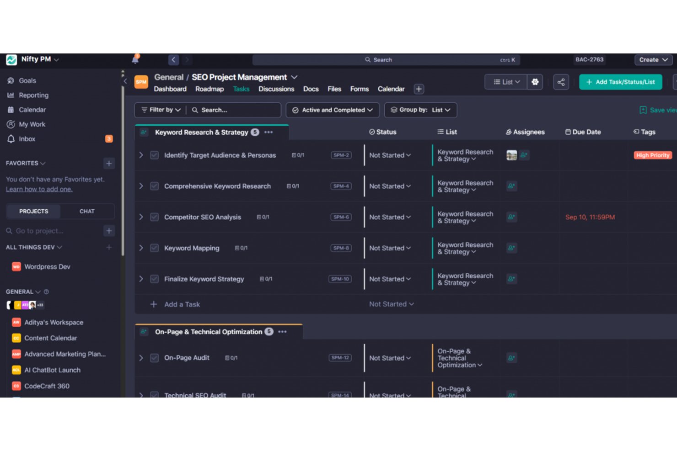Open more options for Keyword Research & Strategy list

click(269, 132)
